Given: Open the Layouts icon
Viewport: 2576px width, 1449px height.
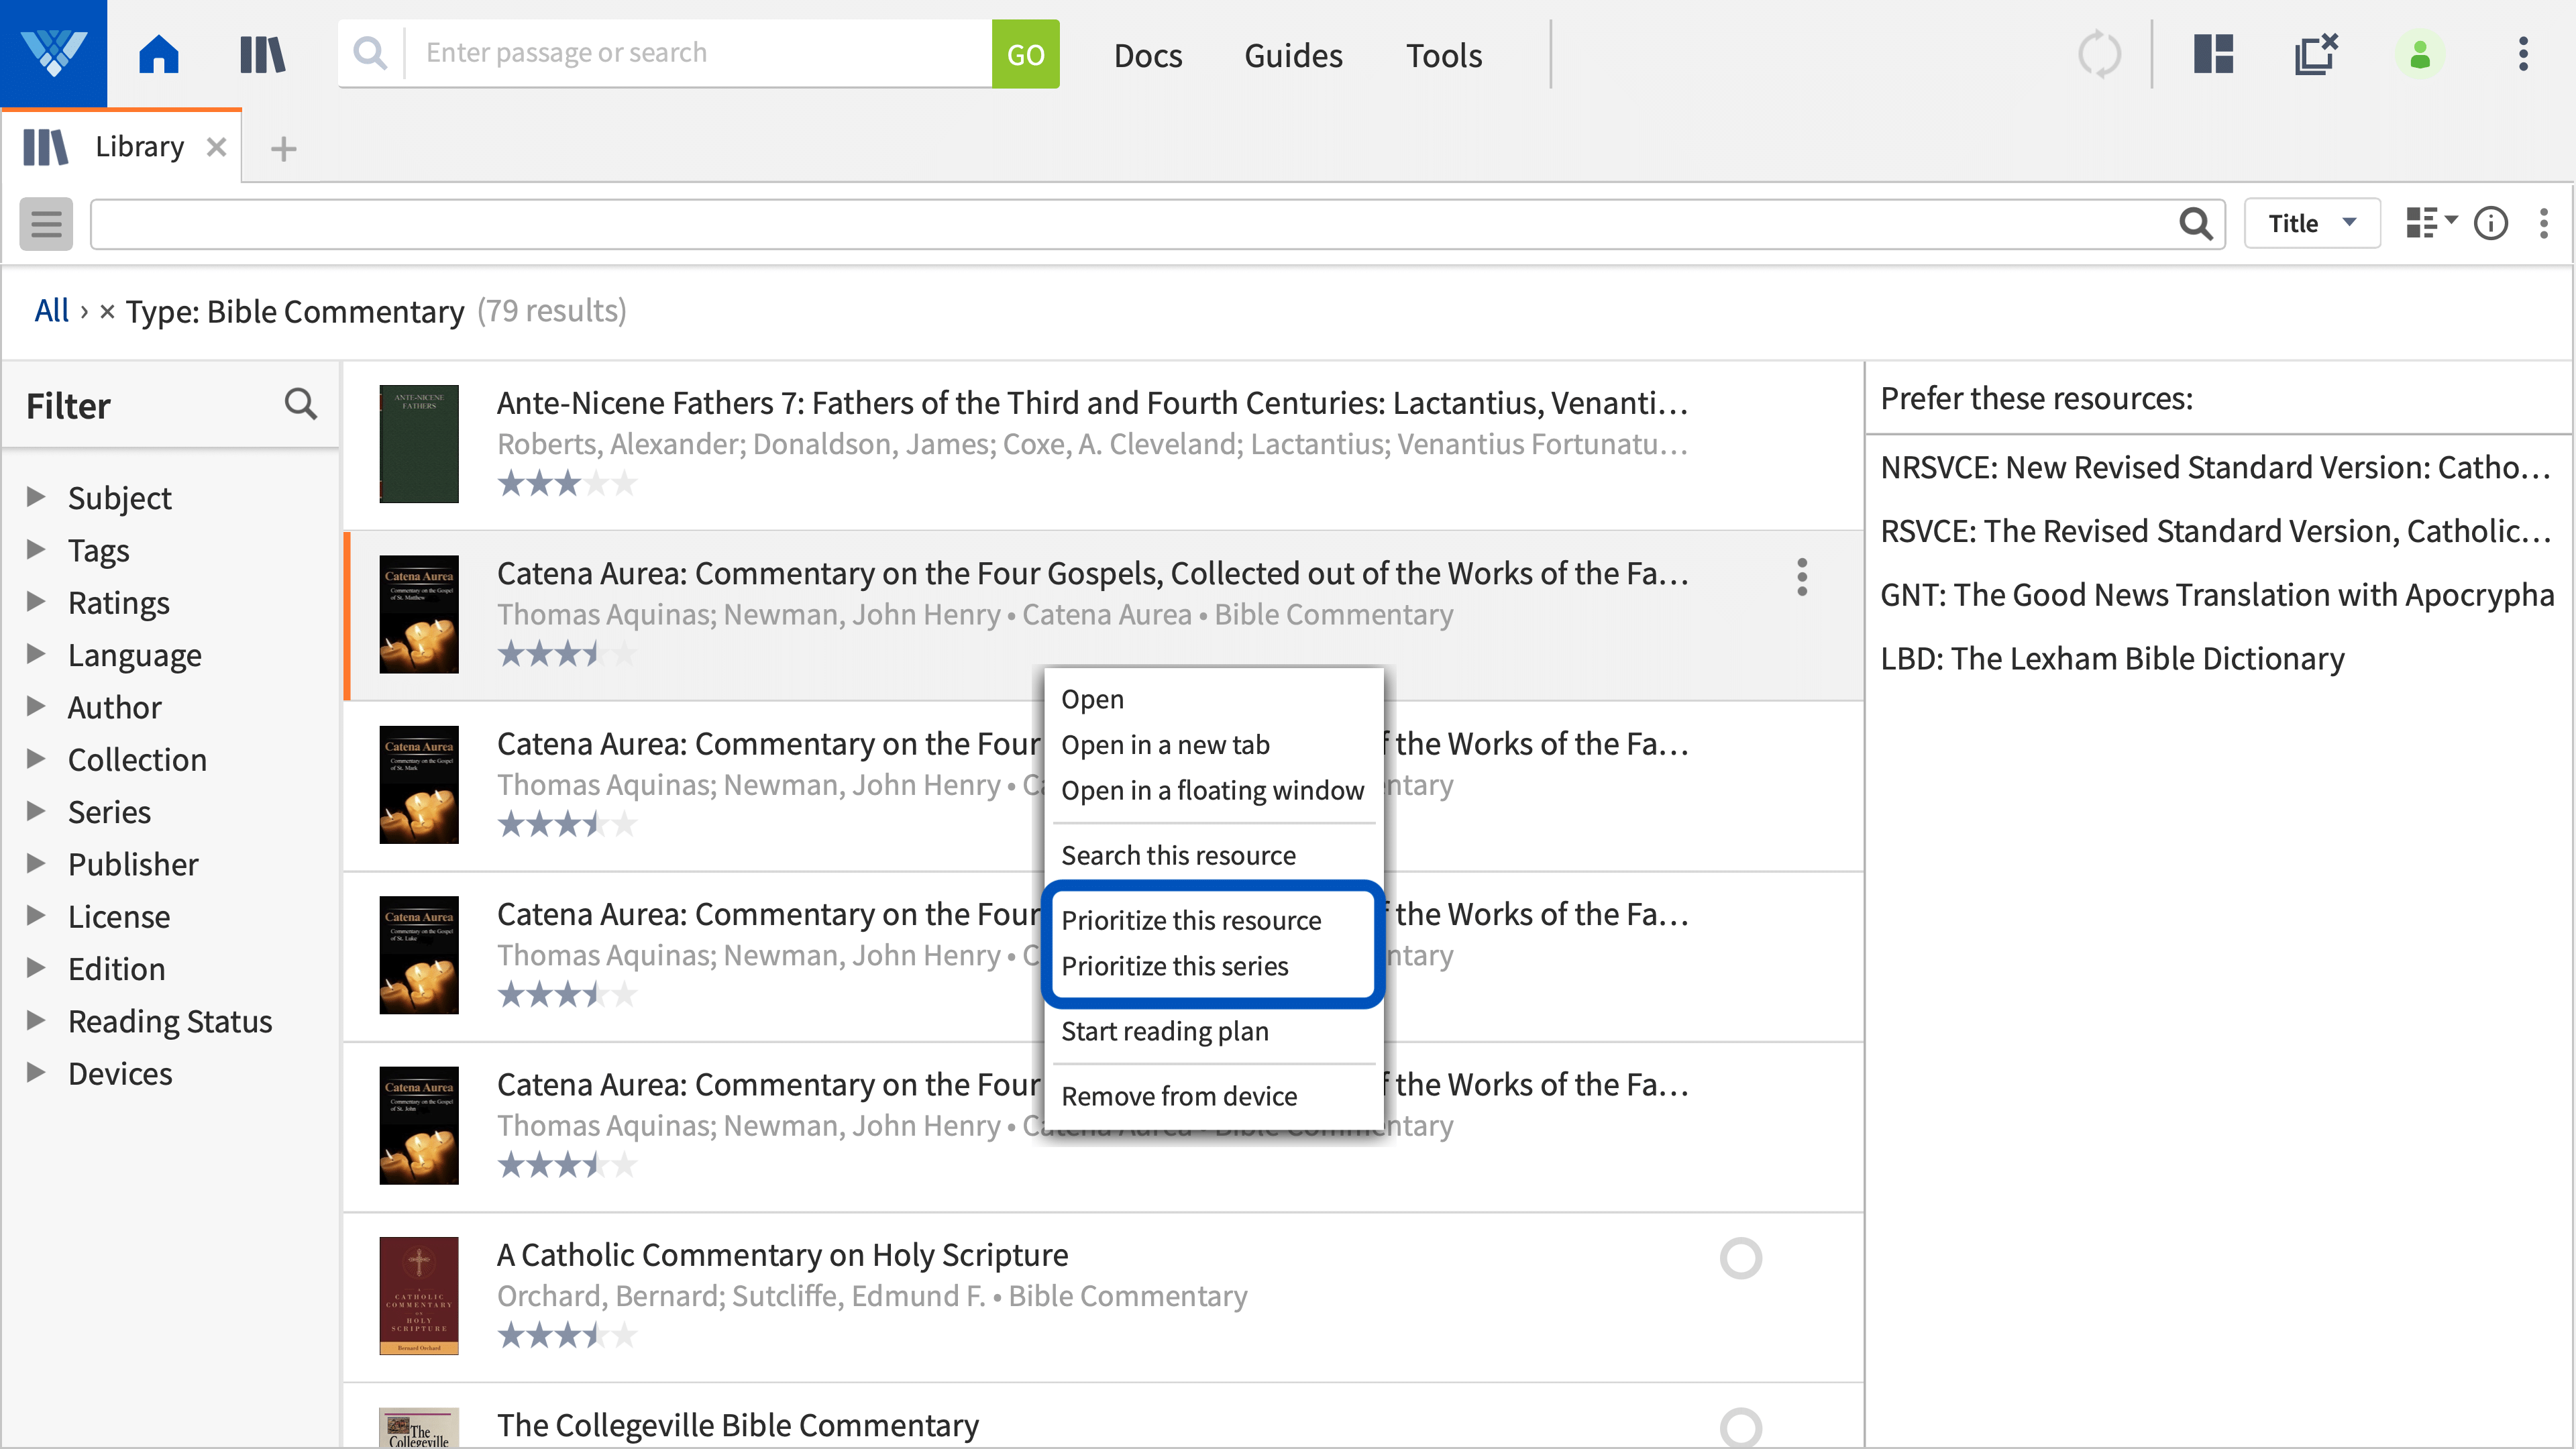Looking at the screenshot, I should pos(2214,54).
